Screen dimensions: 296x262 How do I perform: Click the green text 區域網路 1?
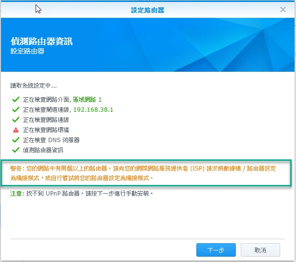point(87,100)
